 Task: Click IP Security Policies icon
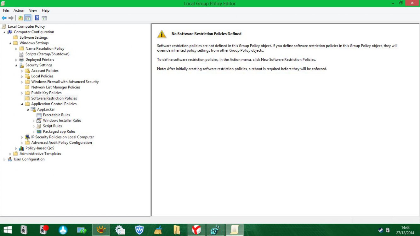click(x=27, y=137)
